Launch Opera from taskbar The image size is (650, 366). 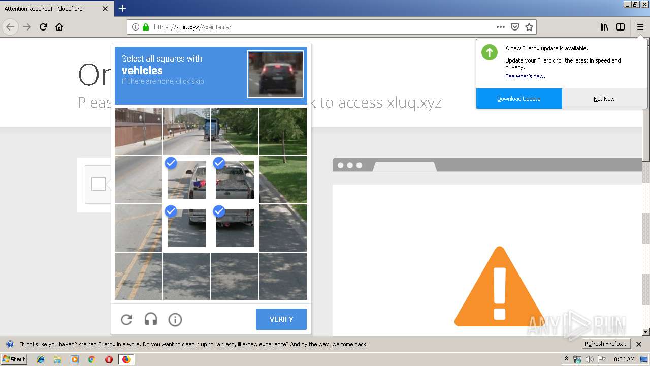pyautogui.click(x=109, y=359)
